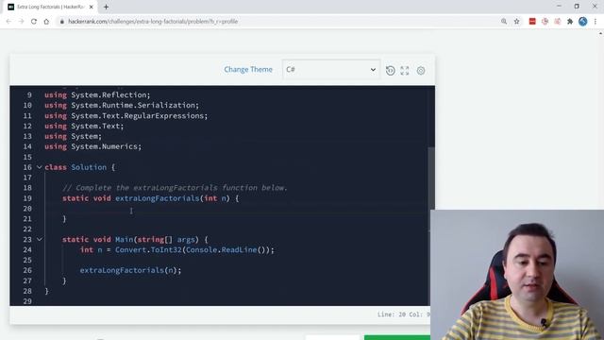
Task: Click 'static void Main(string[] args)' line
Action: pos(135,239)
